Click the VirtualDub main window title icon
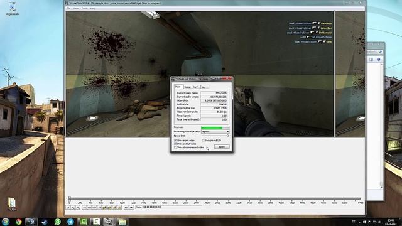The width and height of the screenshot is (402, 226). tap(67, 3)
